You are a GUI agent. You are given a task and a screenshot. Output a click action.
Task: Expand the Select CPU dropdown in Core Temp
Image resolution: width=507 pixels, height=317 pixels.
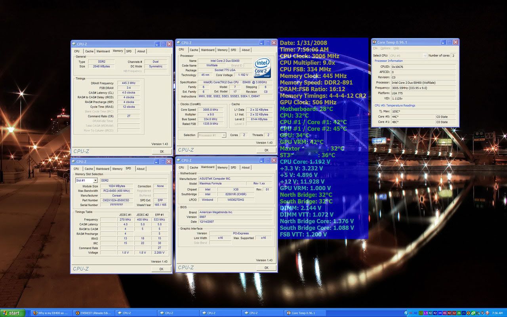coord(425,56)
